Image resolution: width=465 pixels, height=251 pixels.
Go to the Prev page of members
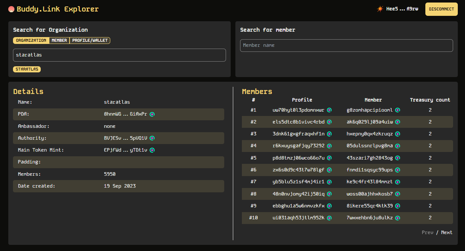coord(428,232)
